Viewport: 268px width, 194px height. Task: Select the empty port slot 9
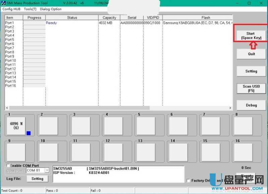16,152
